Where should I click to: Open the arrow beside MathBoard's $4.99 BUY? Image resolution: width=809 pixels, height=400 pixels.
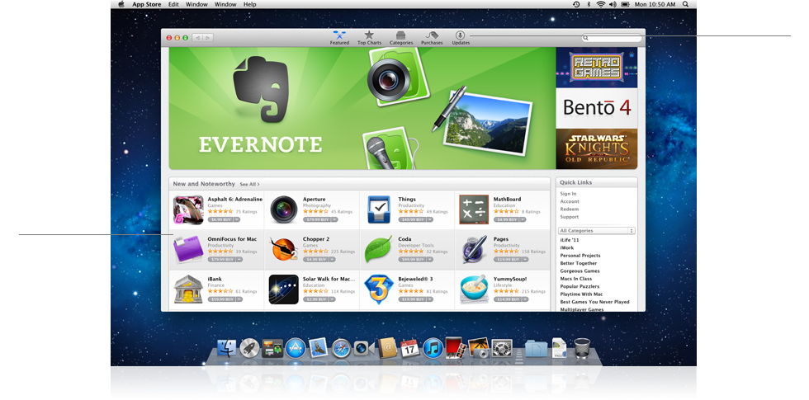(x=523, y=219)
